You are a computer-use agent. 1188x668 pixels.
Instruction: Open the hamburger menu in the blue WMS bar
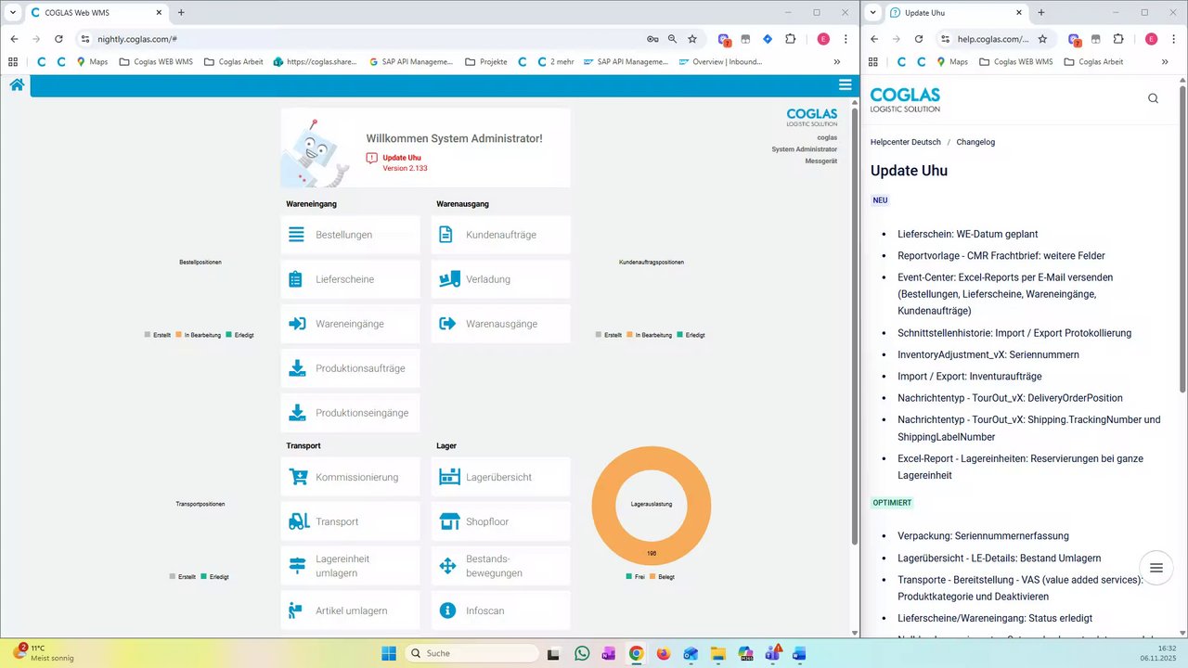(x=845, y=84)
